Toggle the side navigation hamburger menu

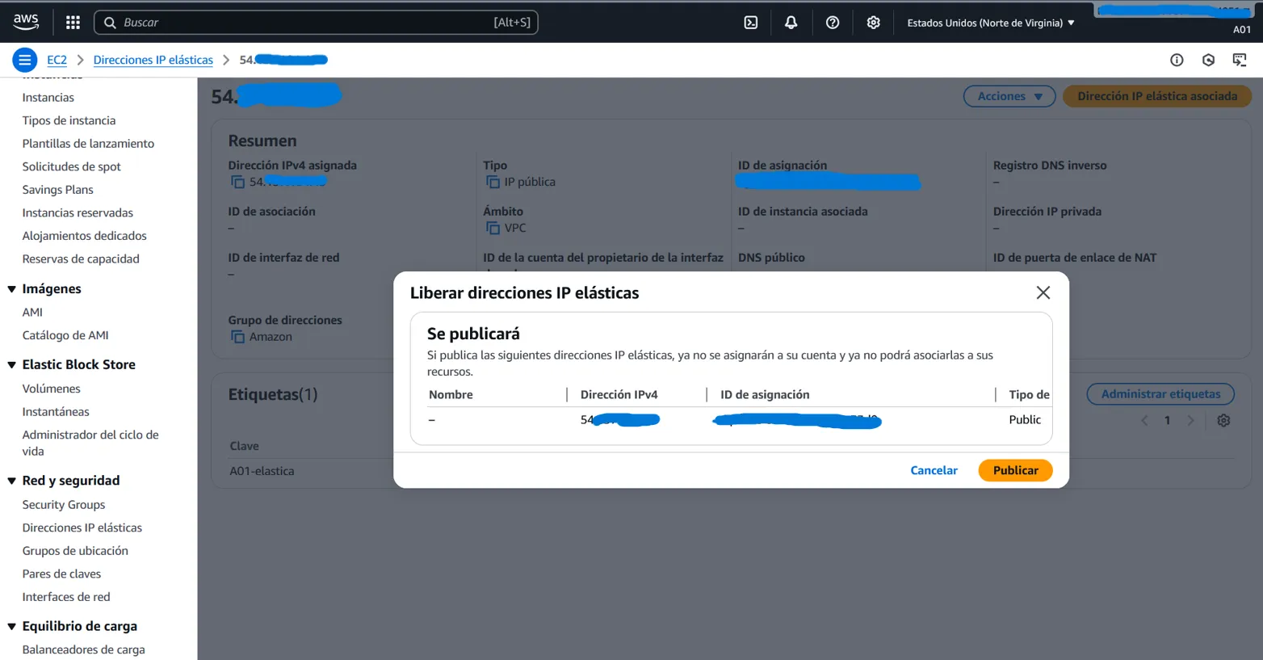point(25,60)
